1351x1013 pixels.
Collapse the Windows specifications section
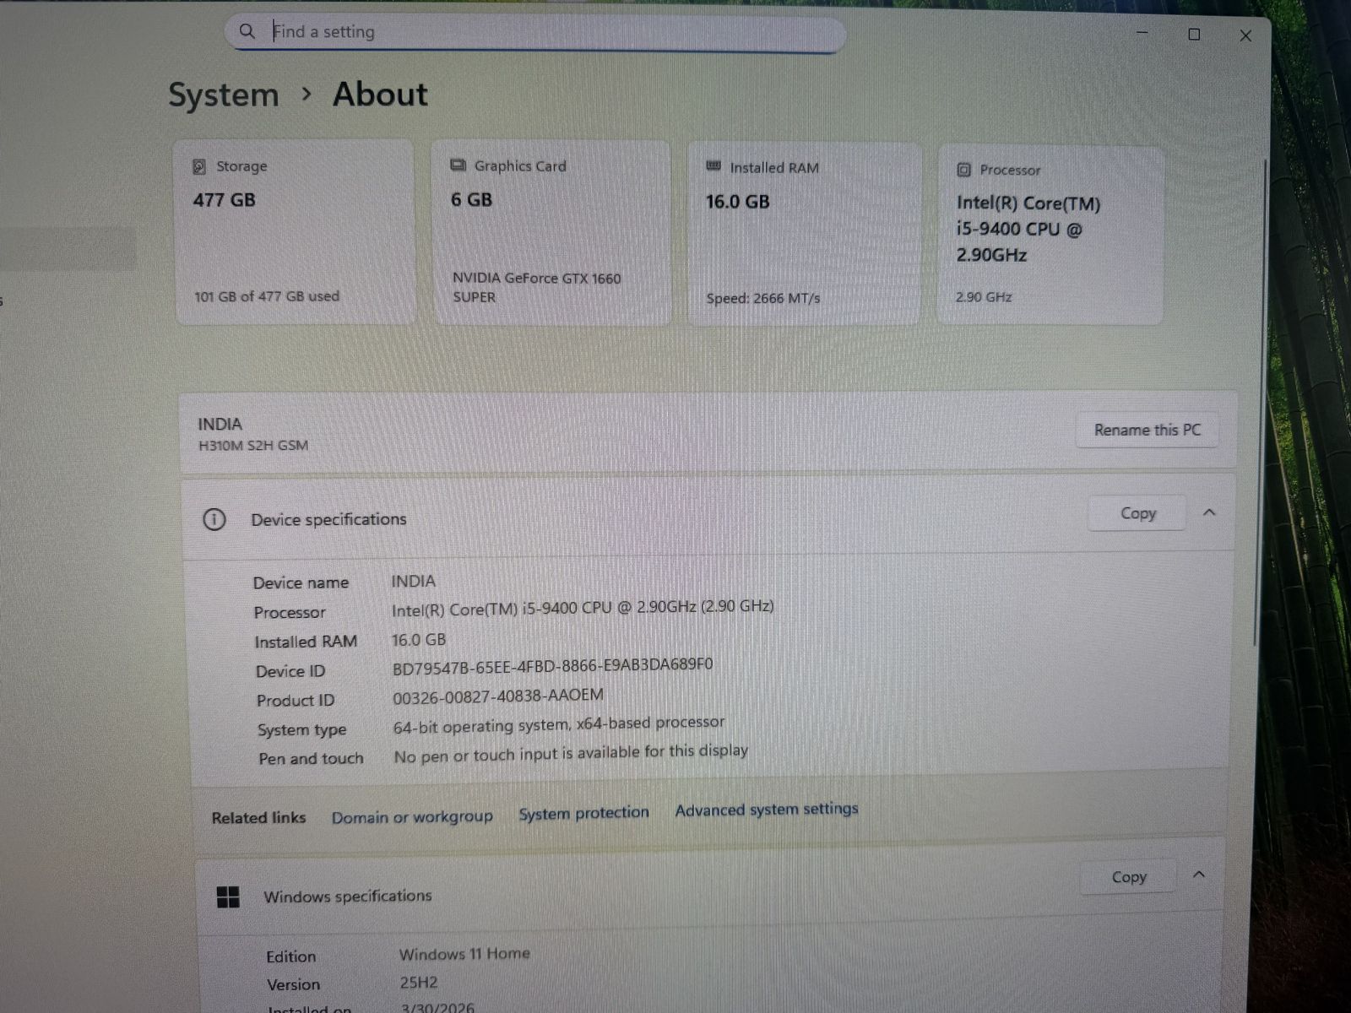[x=1198, y=875]
